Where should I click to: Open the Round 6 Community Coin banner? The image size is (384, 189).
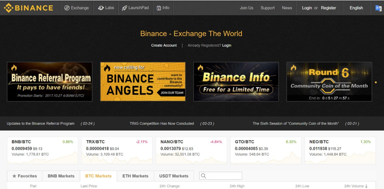pyautogui.click(x=329, y=82)
